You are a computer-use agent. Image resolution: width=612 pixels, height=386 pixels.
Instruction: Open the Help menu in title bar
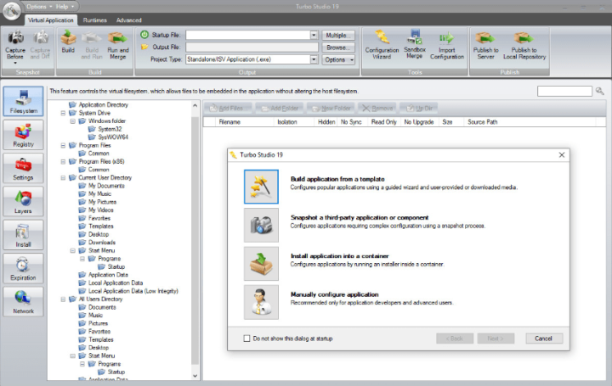(x=65, y=7)
